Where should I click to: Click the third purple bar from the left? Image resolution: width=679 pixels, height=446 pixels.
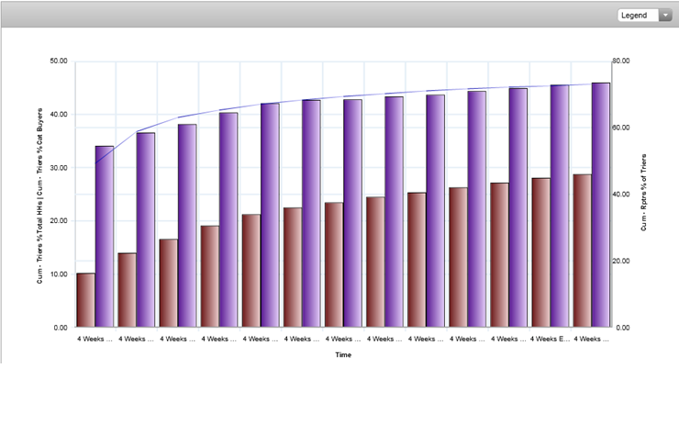coord(187,226)
